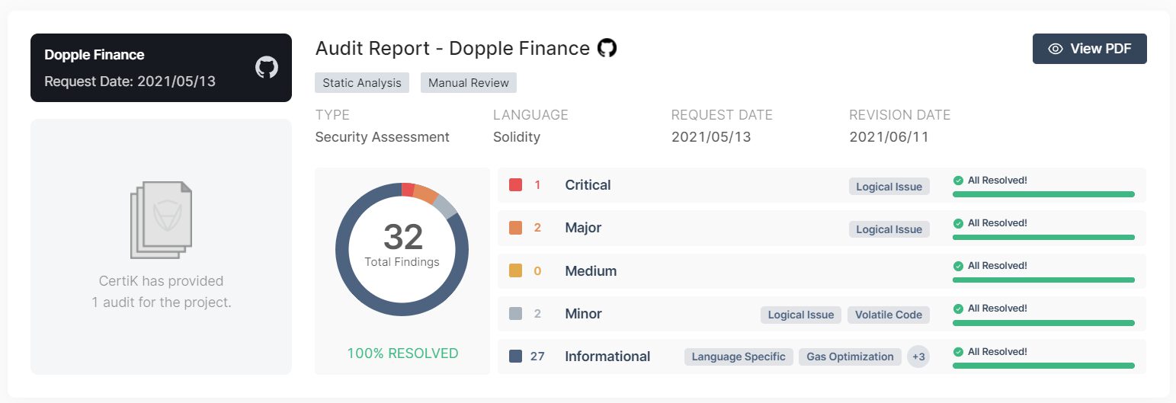Select the Medium findings row label
Image resolution: width=1176 pixels, height=403 pixels.
click(x=591, y=270)
